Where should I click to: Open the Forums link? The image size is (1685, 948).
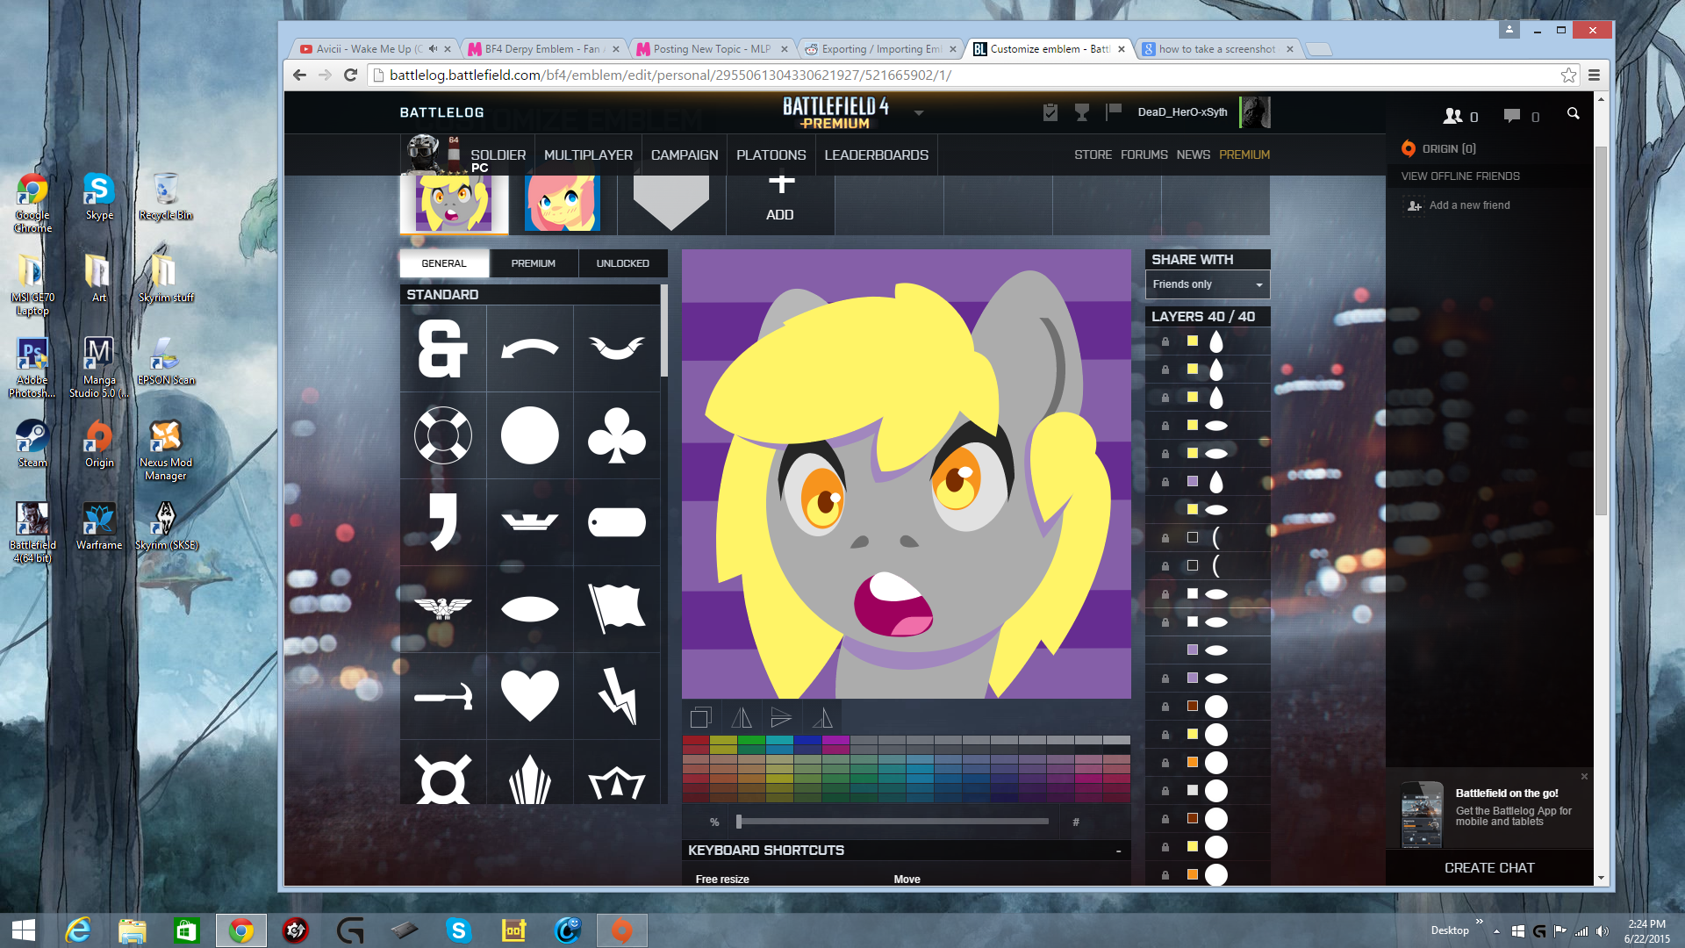tap(1144, 154)
